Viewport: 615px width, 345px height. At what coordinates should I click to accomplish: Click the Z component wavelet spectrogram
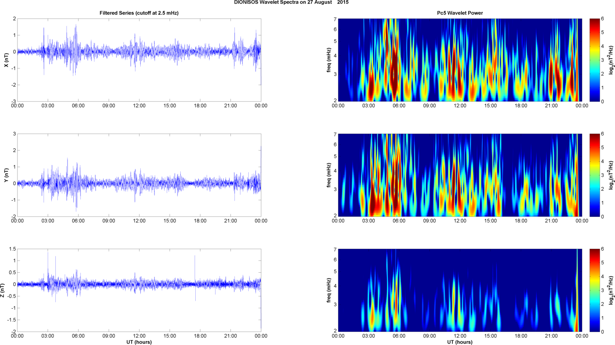(x=460, y=290)
